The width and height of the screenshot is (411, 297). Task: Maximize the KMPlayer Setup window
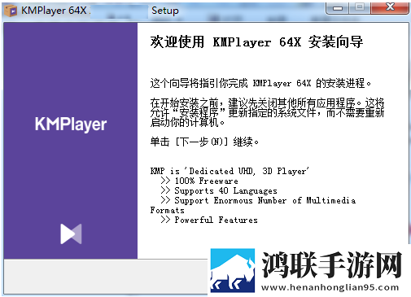[x=360, y=7]
